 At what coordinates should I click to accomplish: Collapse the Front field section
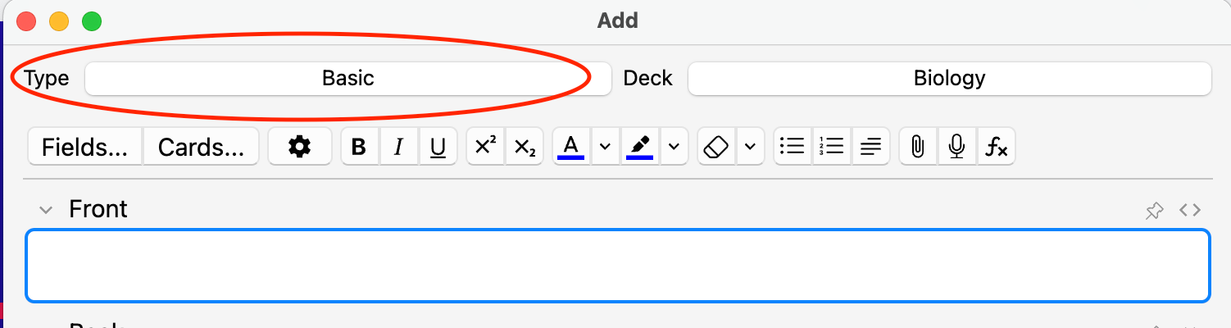click(45, 210)
